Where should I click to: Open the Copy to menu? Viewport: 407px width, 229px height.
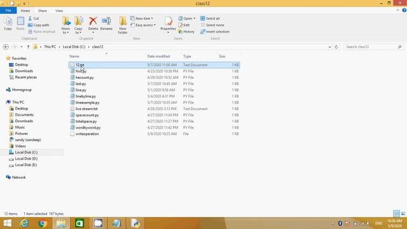[x=78, y=25]
